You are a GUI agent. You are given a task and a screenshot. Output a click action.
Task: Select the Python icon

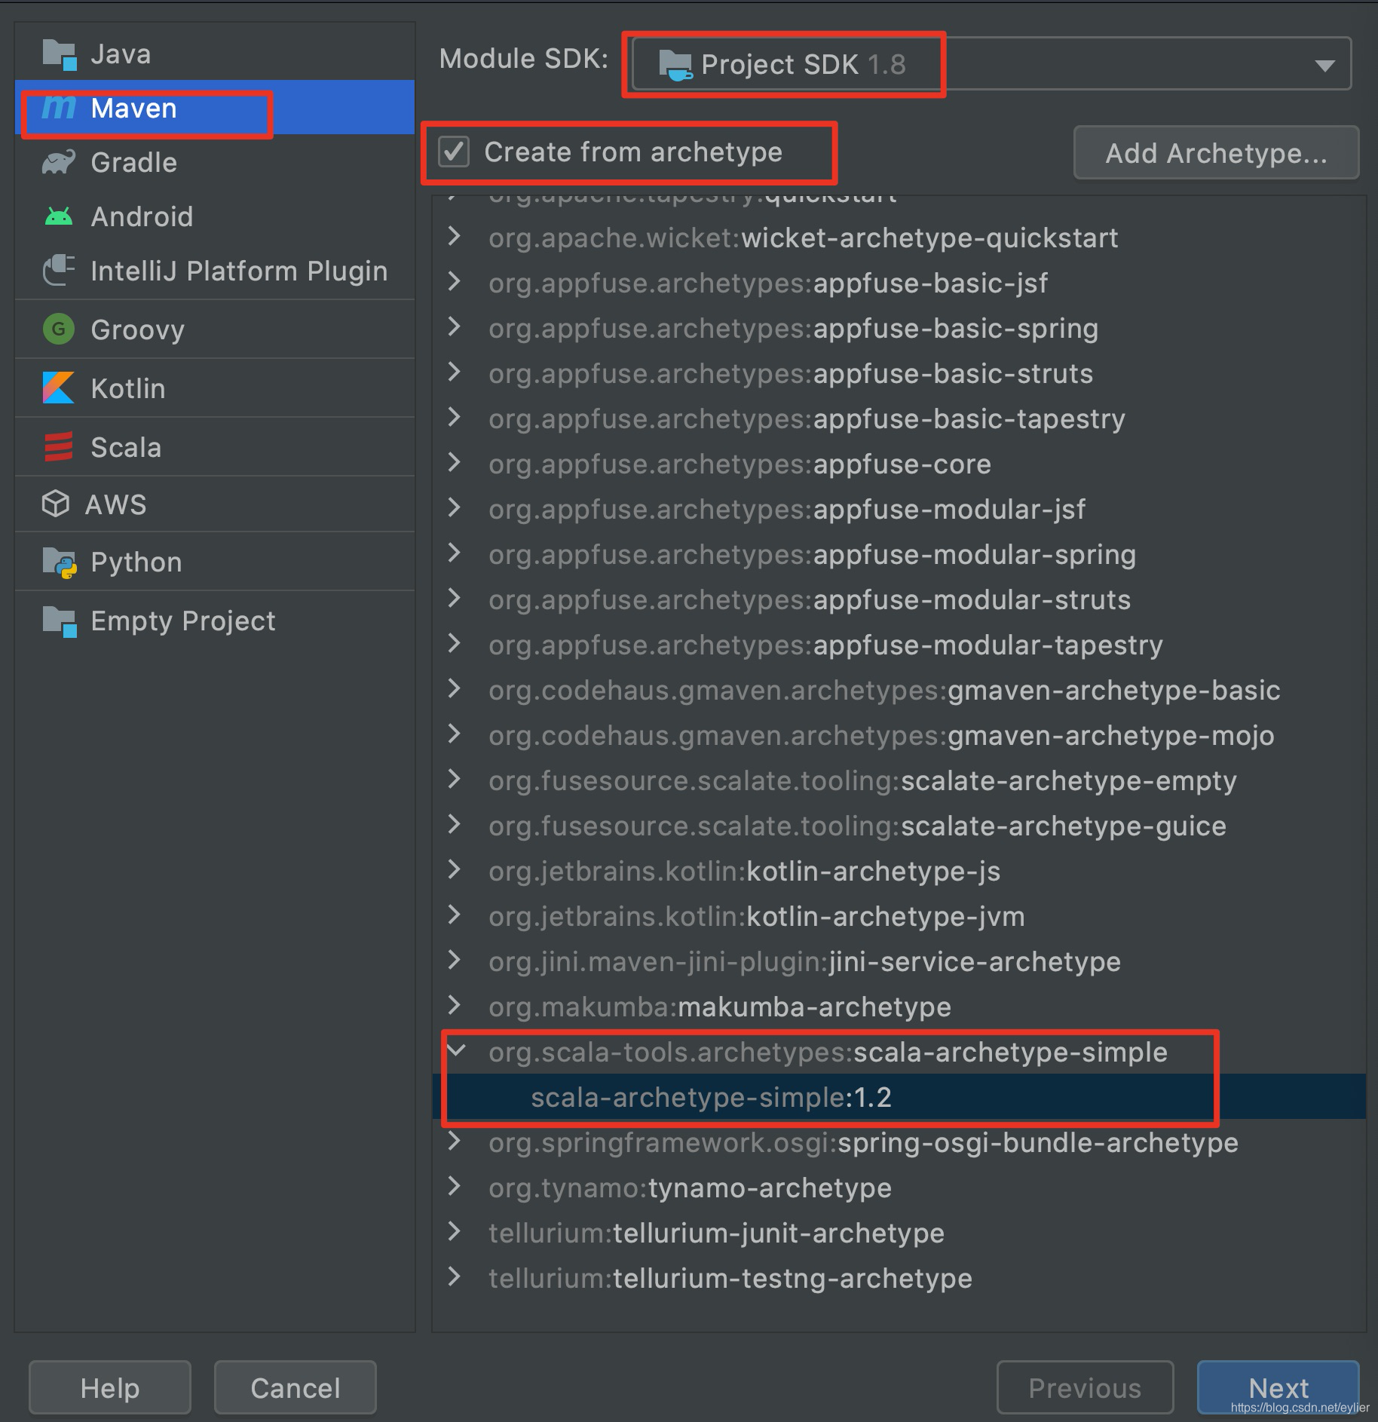pos(59,561)
